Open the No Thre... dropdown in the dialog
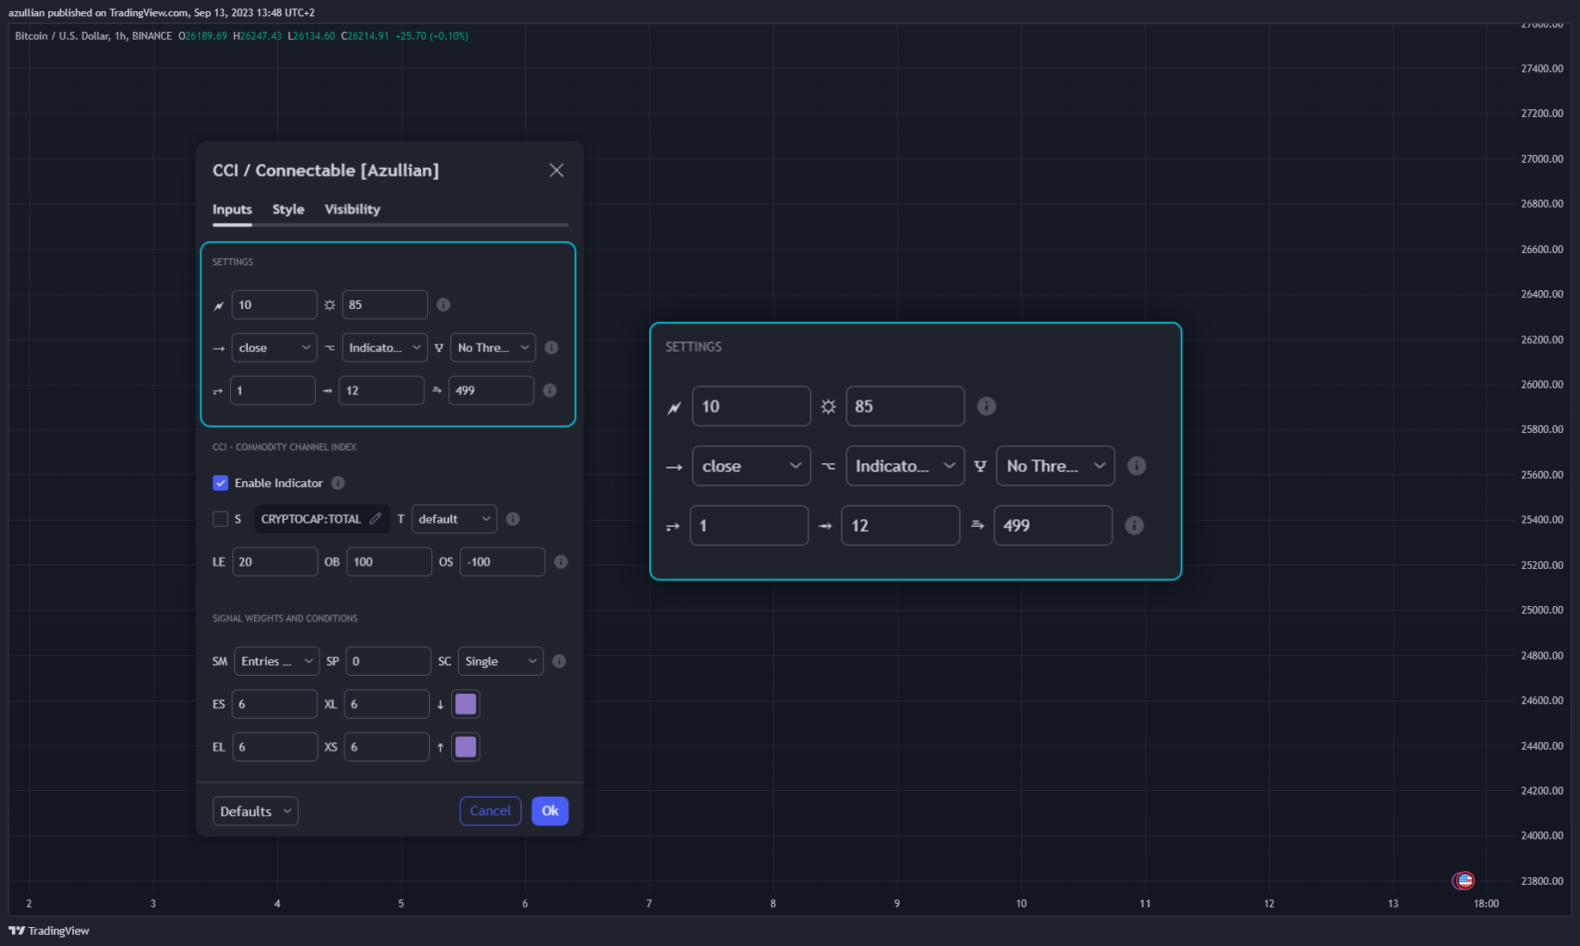 493,348
